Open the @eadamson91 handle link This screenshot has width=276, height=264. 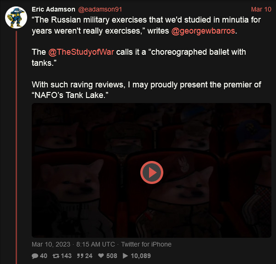(x=100, y=9)
